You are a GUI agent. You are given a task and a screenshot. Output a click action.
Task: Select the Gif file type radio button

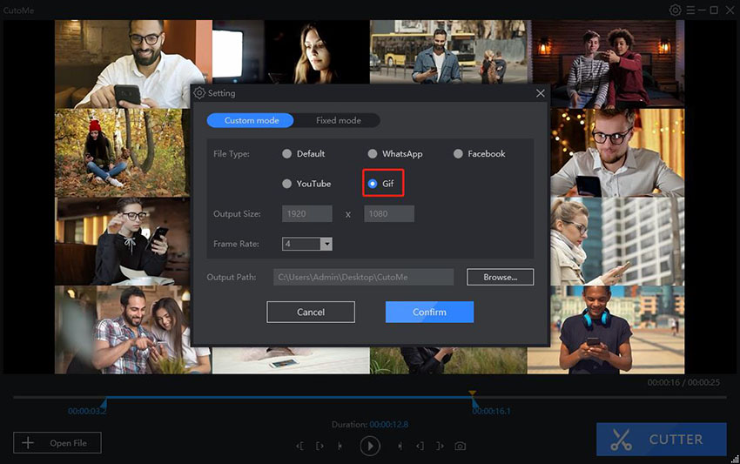pyautogui.click(x=373, y=184)
